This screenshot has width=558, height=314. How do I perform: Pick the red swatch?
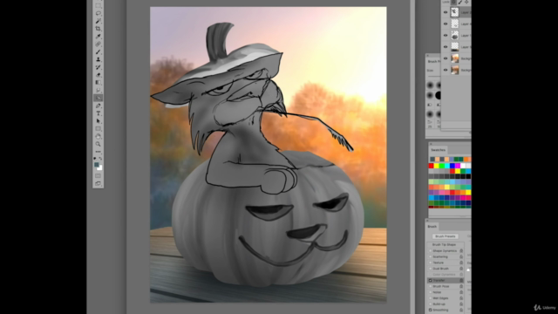(431, 166)
